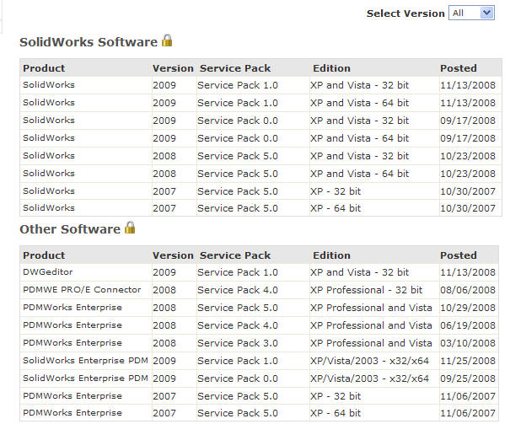Open SolidWorks 2008 Service Pack 5.0 32 bit product link
Image resolution: width=510 pixels, height=424 pixels.
[x=49, y=155]
